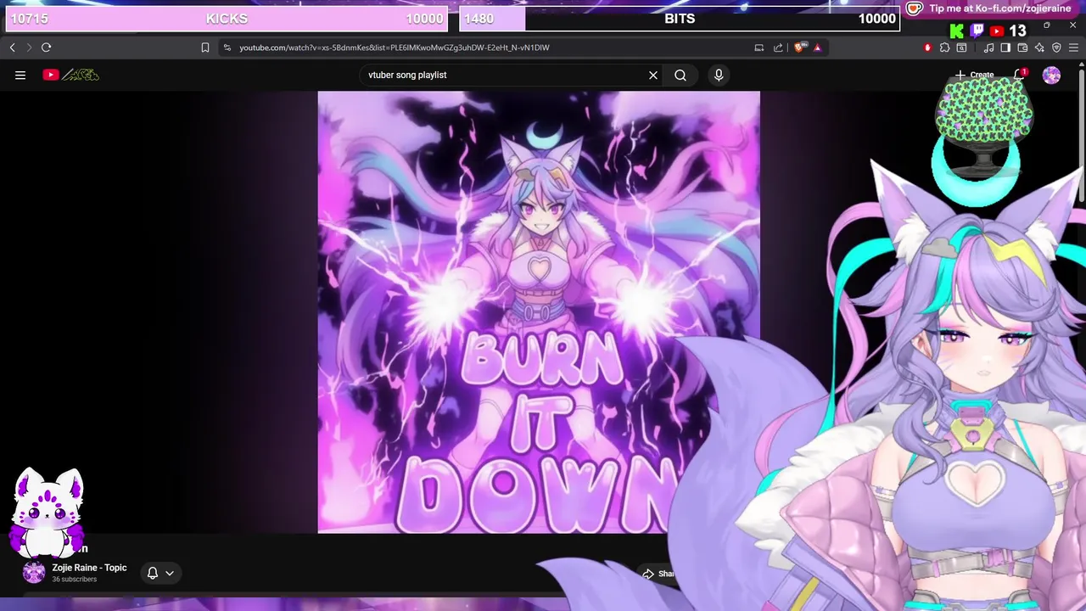Open the browser hamburger main menu
This screenshot has width=1086, height=611.
pos(1075,48)
